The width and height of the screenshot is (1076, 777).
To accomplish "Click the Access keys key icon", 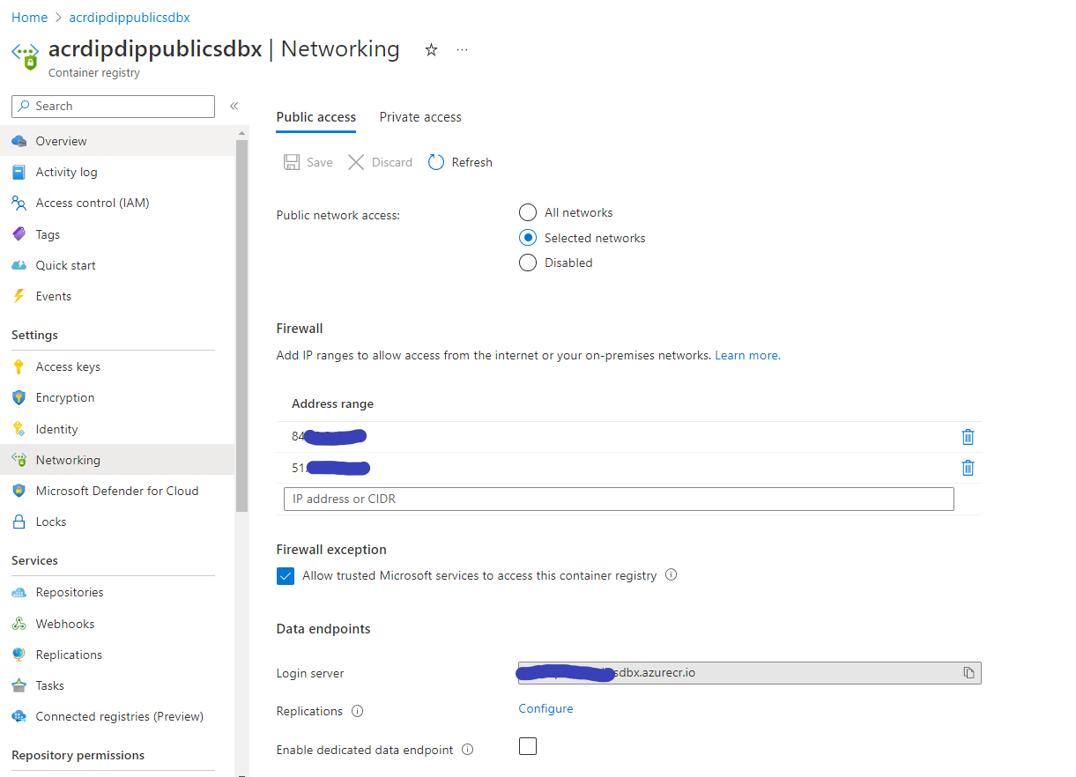I will click(19, 366).
